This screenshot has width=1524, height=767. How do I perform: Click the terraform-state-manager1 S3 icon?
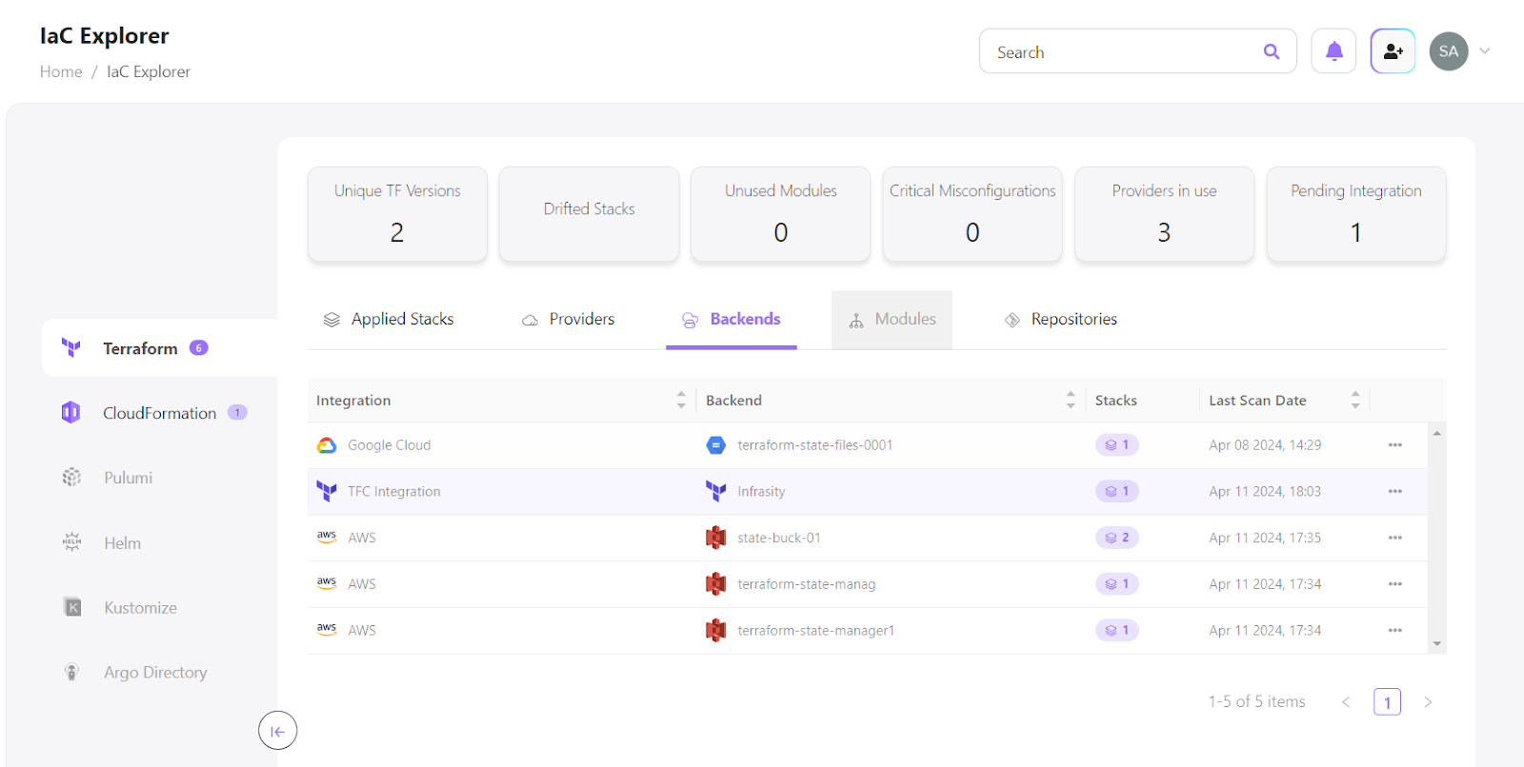click(715, 630)
